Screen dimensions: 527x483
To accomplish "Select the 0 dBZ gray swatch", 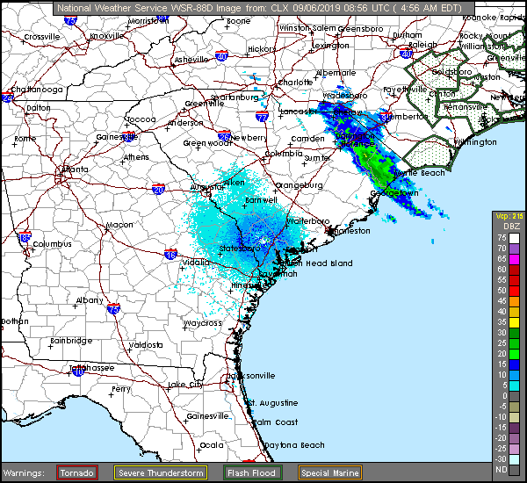I will tap(514, 396).
